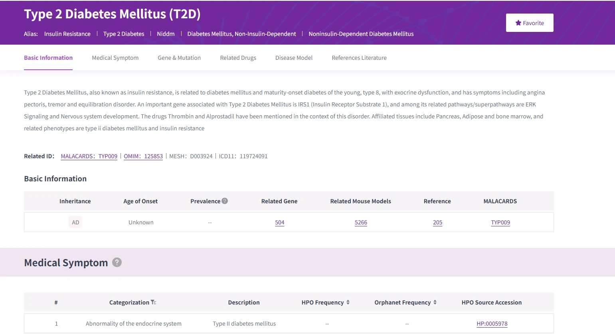Switch to the Disease Model tab
This screenshot has width=615, height=334.
(x=294, y=57)
